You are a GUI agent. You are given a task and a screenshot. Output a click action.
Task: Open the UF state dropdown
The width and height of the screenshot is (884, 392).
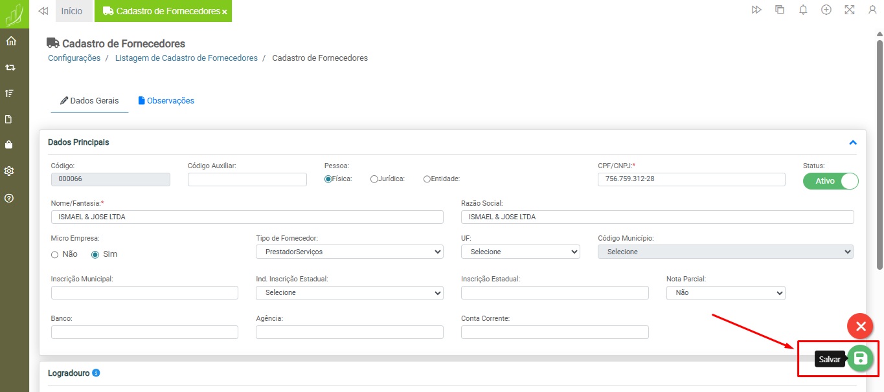520,252
